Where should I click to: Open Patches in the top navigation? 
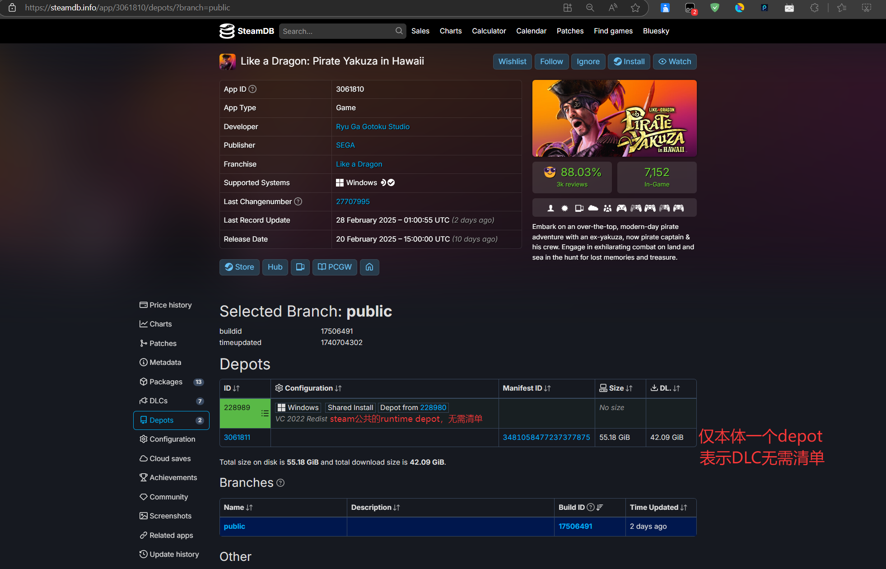[570, 31]
